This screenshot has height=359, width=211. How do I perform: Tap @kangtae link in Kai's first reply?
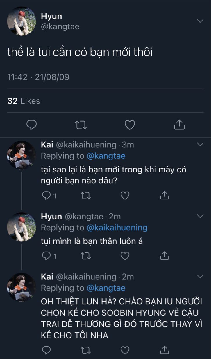point(106,156)
